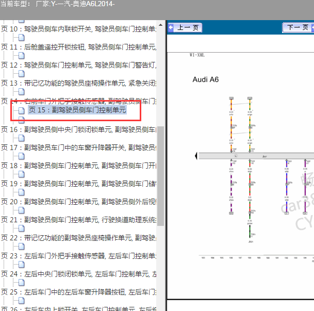Click the Audi A6 diagram title
The width and height of the screenshot is (314, 311).
(205, 79)
